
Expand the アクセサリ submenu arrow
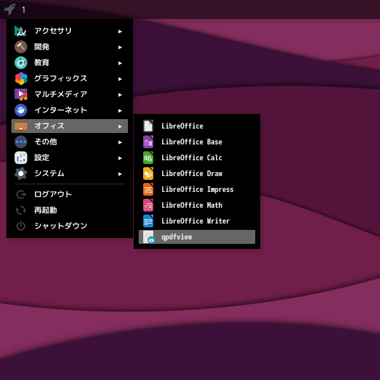120,31
